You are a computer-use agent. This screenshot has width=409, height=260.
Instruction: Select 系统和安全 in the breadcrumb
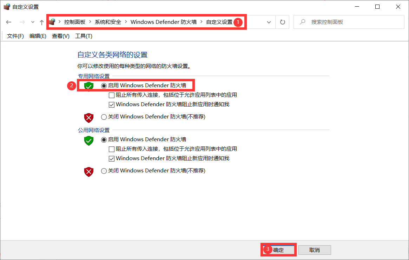click(x=108, y=22)
